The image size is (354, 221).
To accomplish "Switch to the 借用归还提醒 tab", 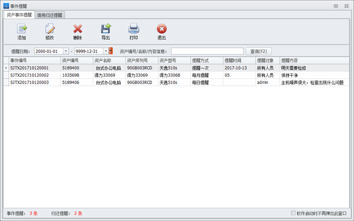I will [x=50, y=15].
